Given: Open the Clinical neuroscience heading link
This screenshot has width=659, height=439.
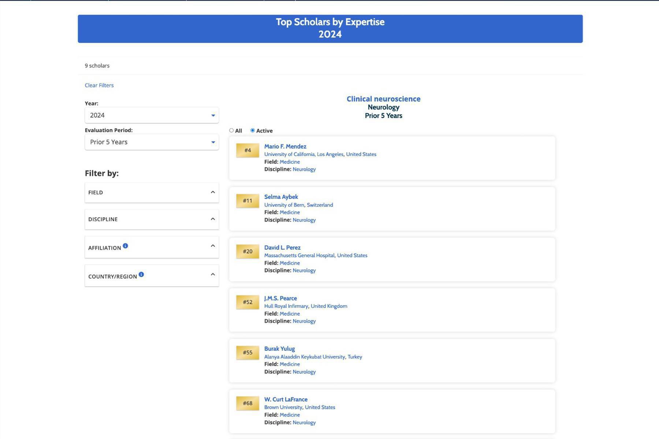Looking at the screenshot, I should (x=383, y=99).
